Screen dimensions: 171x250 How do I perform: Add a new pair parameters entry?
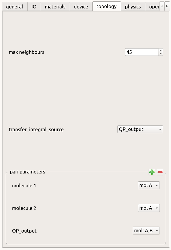click(152, 172)
